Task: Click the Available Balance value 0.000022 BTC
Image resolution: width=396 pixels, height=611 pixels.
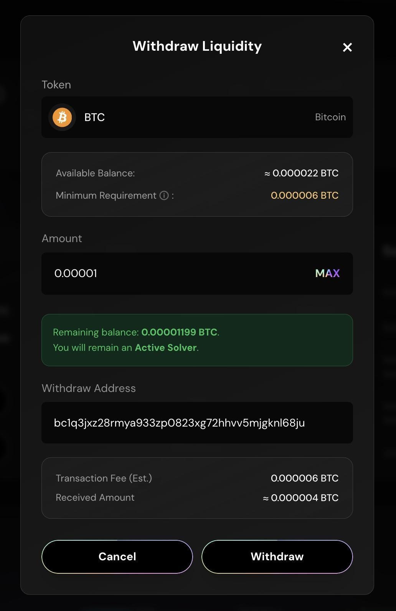Action: (x=305, y=173)
